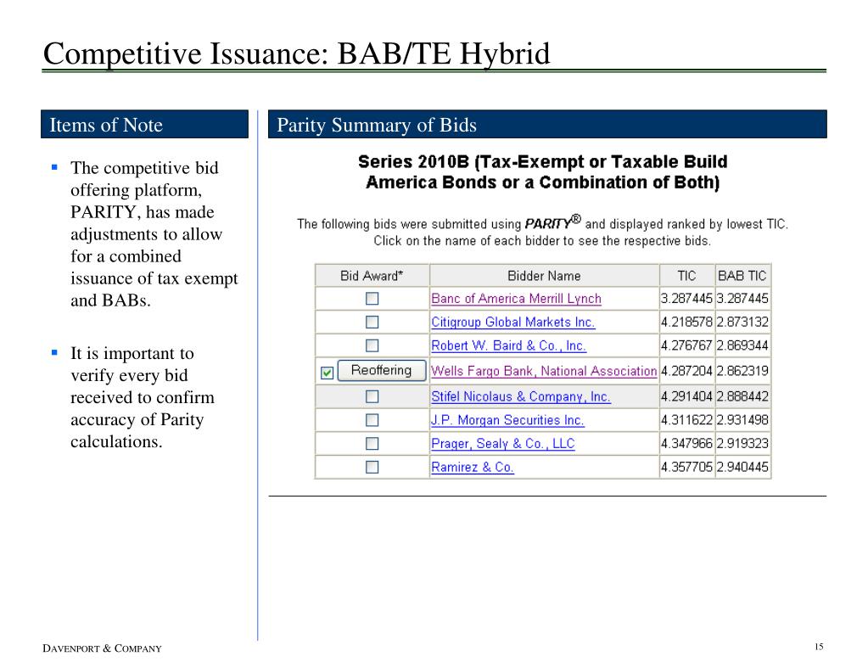Check the Ramirez & Co. bid award box
868x662 pixels.
372,467
